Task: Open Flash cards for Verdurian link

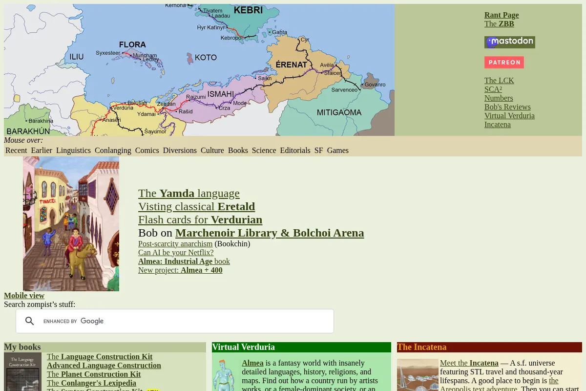Action: [200, 219]
